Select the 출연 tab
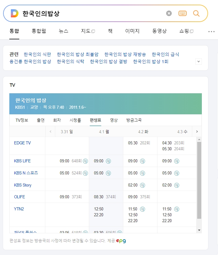The image size is (218, 255). coord(41,120)
